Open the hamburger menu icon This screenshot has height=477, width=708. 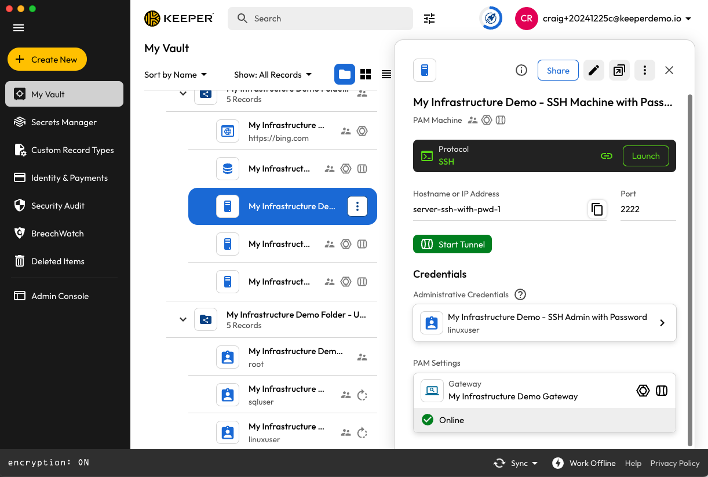click(19, 28)
